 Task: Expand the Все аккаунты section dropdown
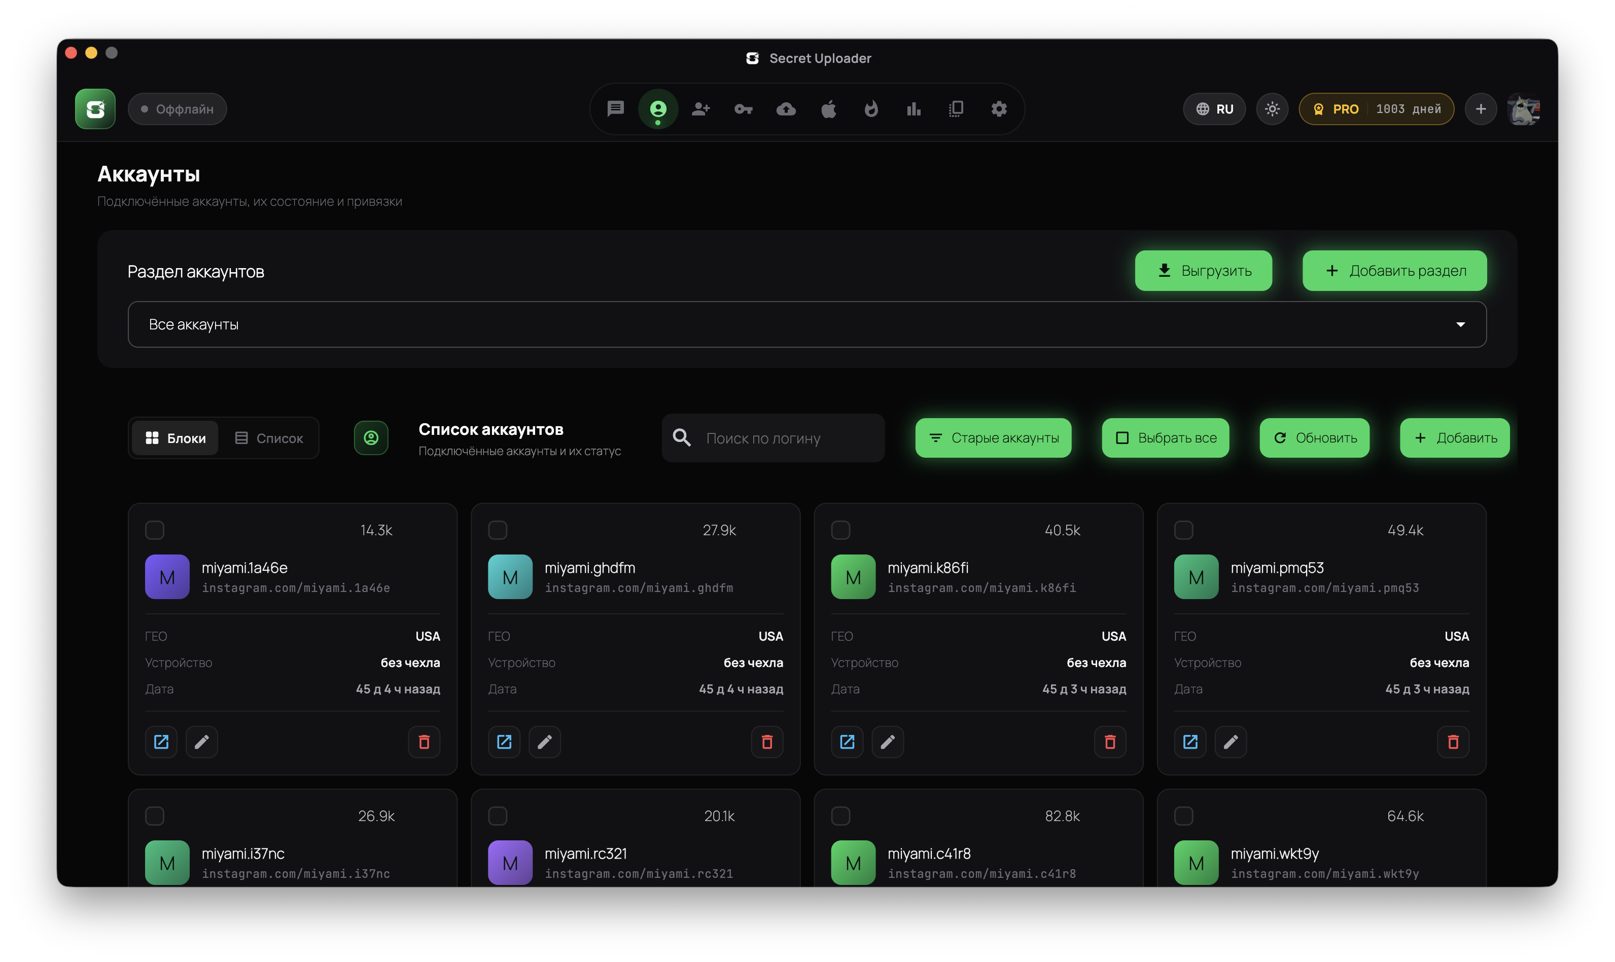tap(807, 324)
